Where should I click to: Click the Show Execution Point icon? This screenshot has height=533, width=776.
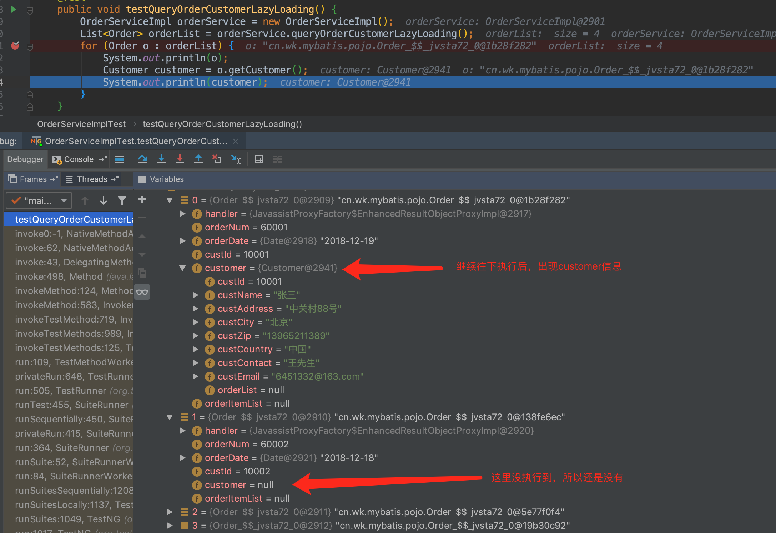(119, 159)
